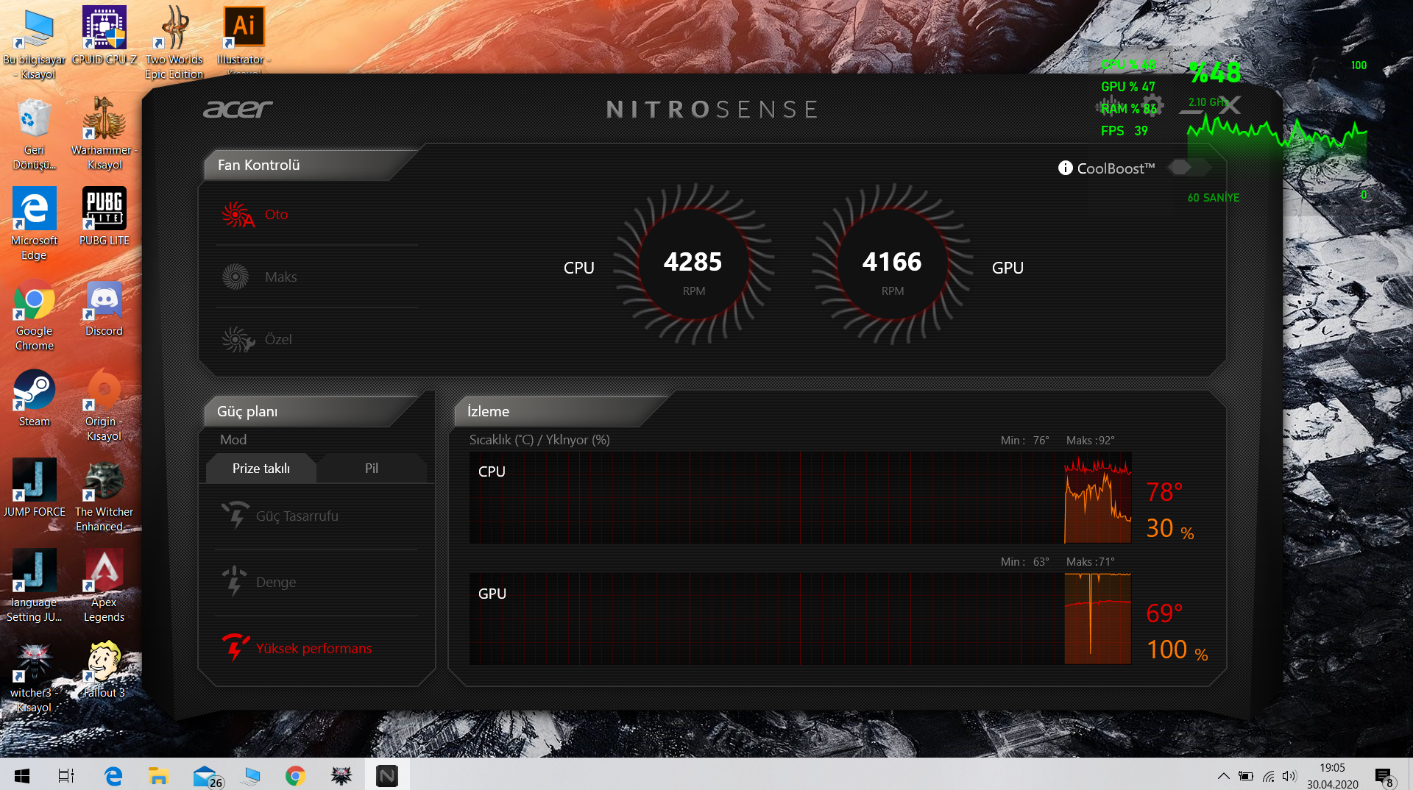Viewport: 1413px width, 790px height.
Task: Open File Explorer from taskbar
Action: 158,775
